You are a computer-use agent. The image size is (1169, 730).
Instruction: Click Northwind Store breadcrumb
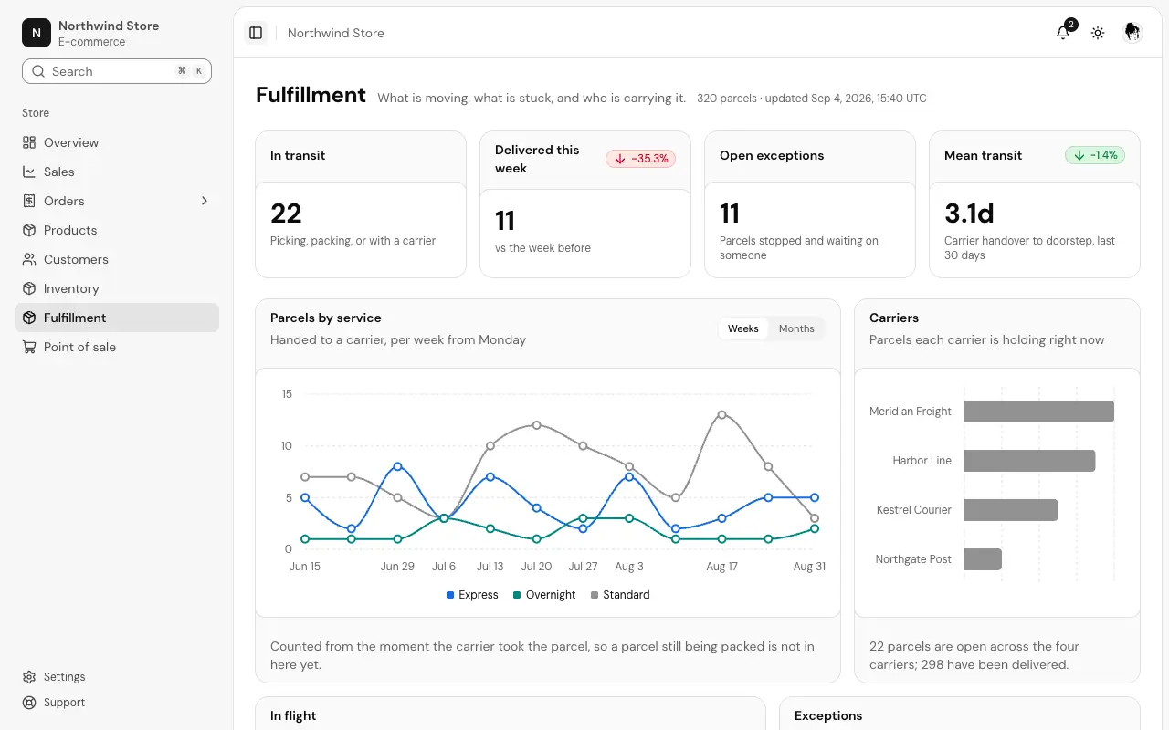tap(336, 33)
